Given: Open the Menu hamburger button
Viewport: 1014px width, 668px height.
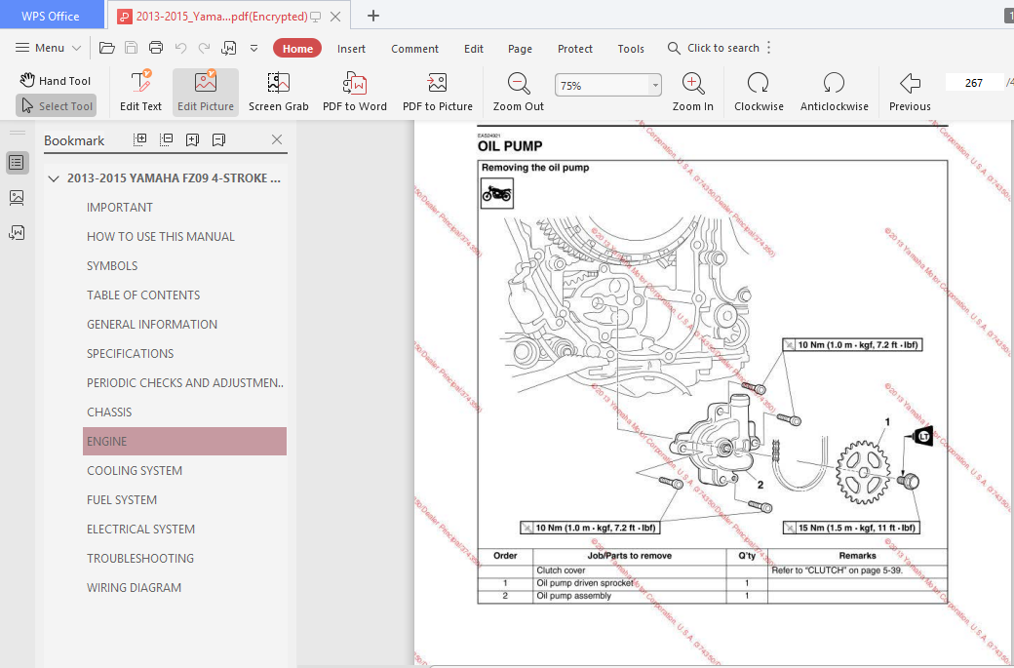Looking at the screenshot, I should click(47, 48).
